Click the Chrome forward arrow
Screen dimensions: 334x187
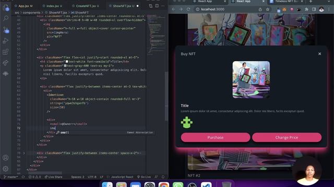click(x=181, y=9)
